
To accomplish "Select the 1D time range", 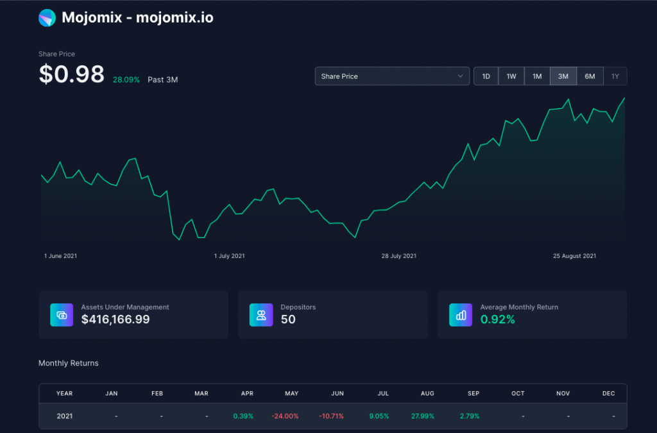I will (486, 76).
